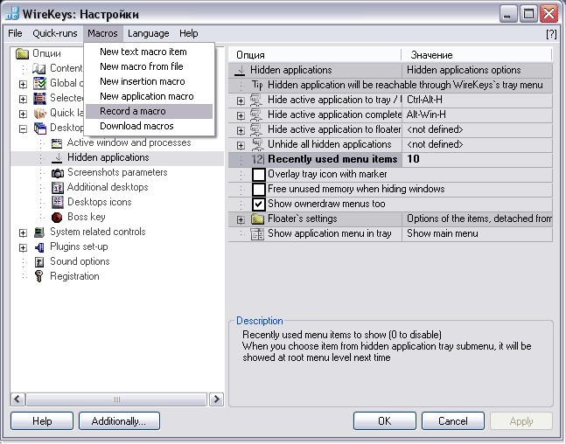Click hotkey icon beside Hide active application to floater

[x=256, y=130]
